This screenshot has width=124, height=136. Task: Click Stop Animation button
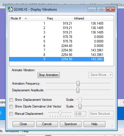48,75
